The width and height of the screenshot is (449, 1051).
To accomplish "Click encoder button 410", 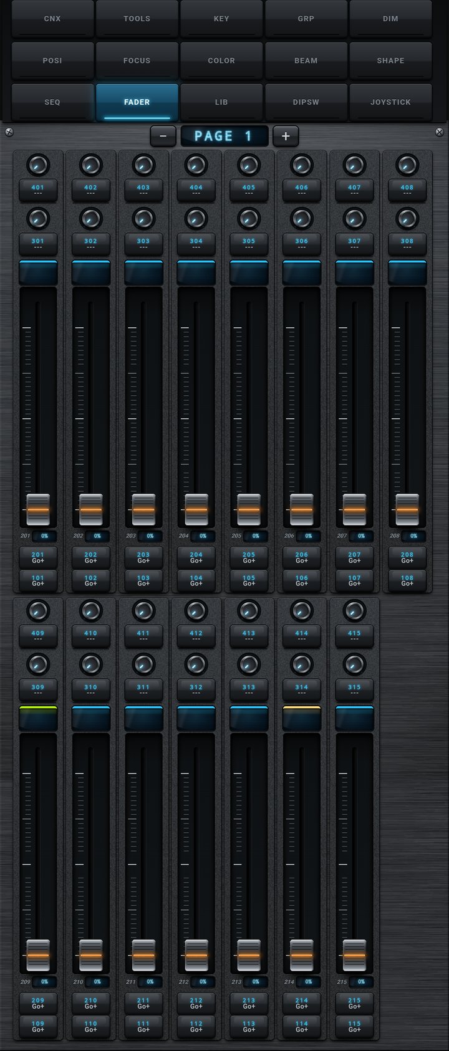I will tap(91, 636).
